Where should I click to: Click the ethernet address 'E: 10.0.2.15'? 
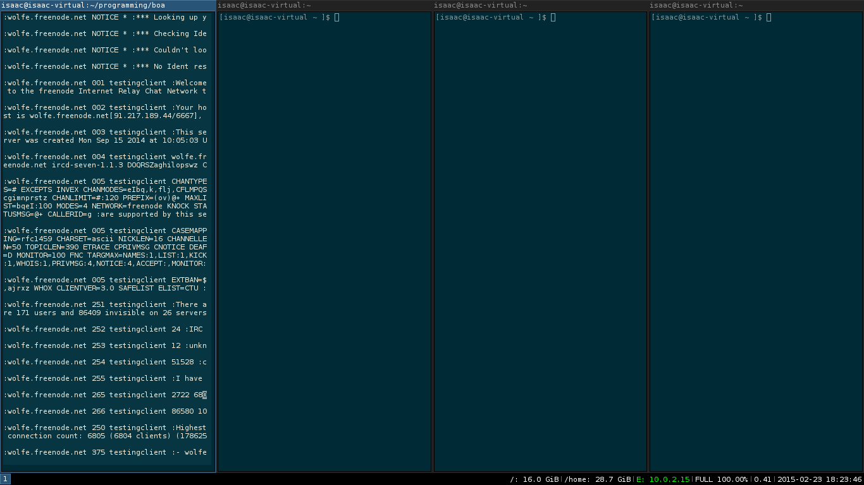point(663,479)
